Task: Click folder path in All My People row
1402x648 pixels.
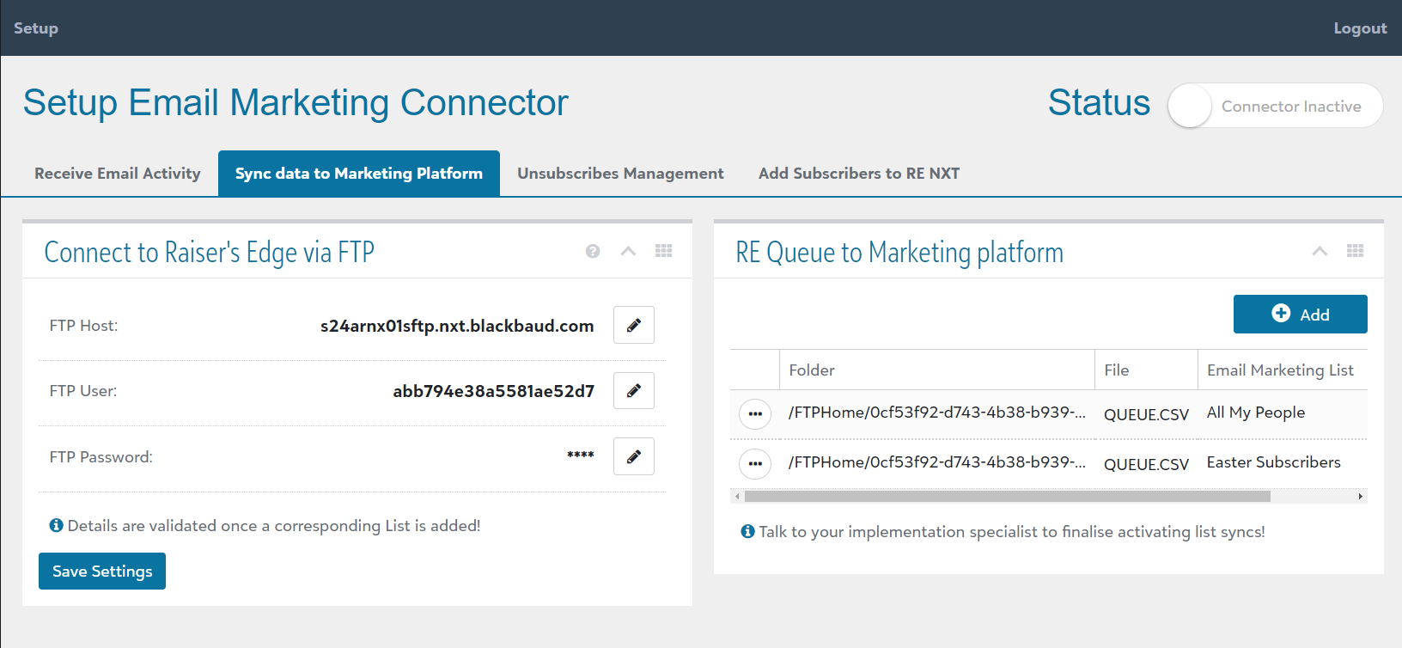Action: pos(937,413)
